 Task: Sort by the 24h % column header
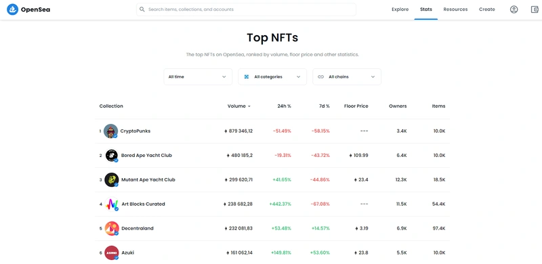284,106
